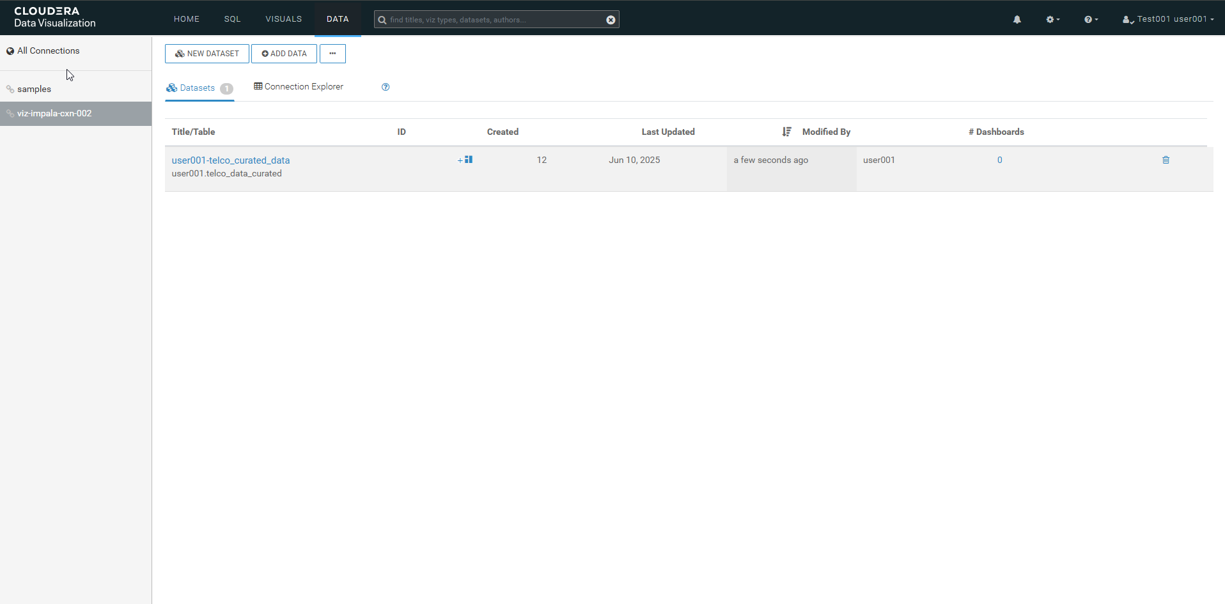Sort by ID column header
The image size is (1225, 604).
pos(402,132)
